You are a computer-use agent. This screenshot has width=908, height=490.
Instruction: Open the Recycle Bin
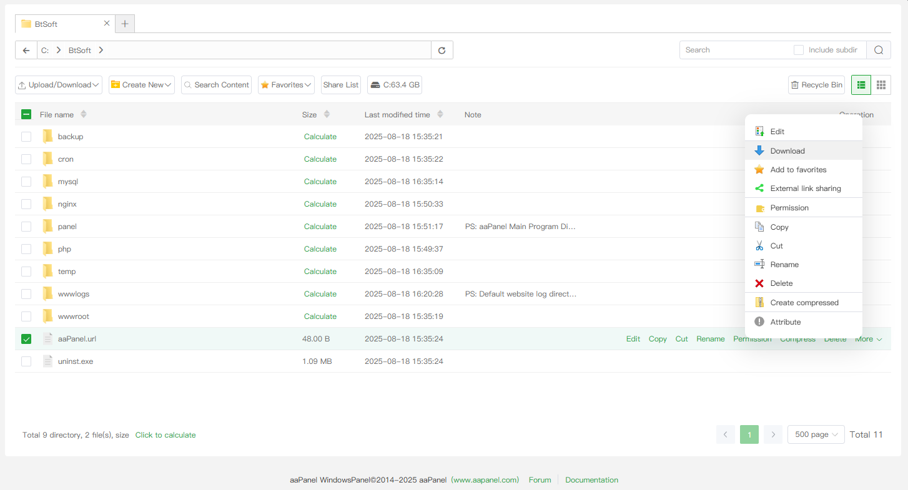[816, 85]
